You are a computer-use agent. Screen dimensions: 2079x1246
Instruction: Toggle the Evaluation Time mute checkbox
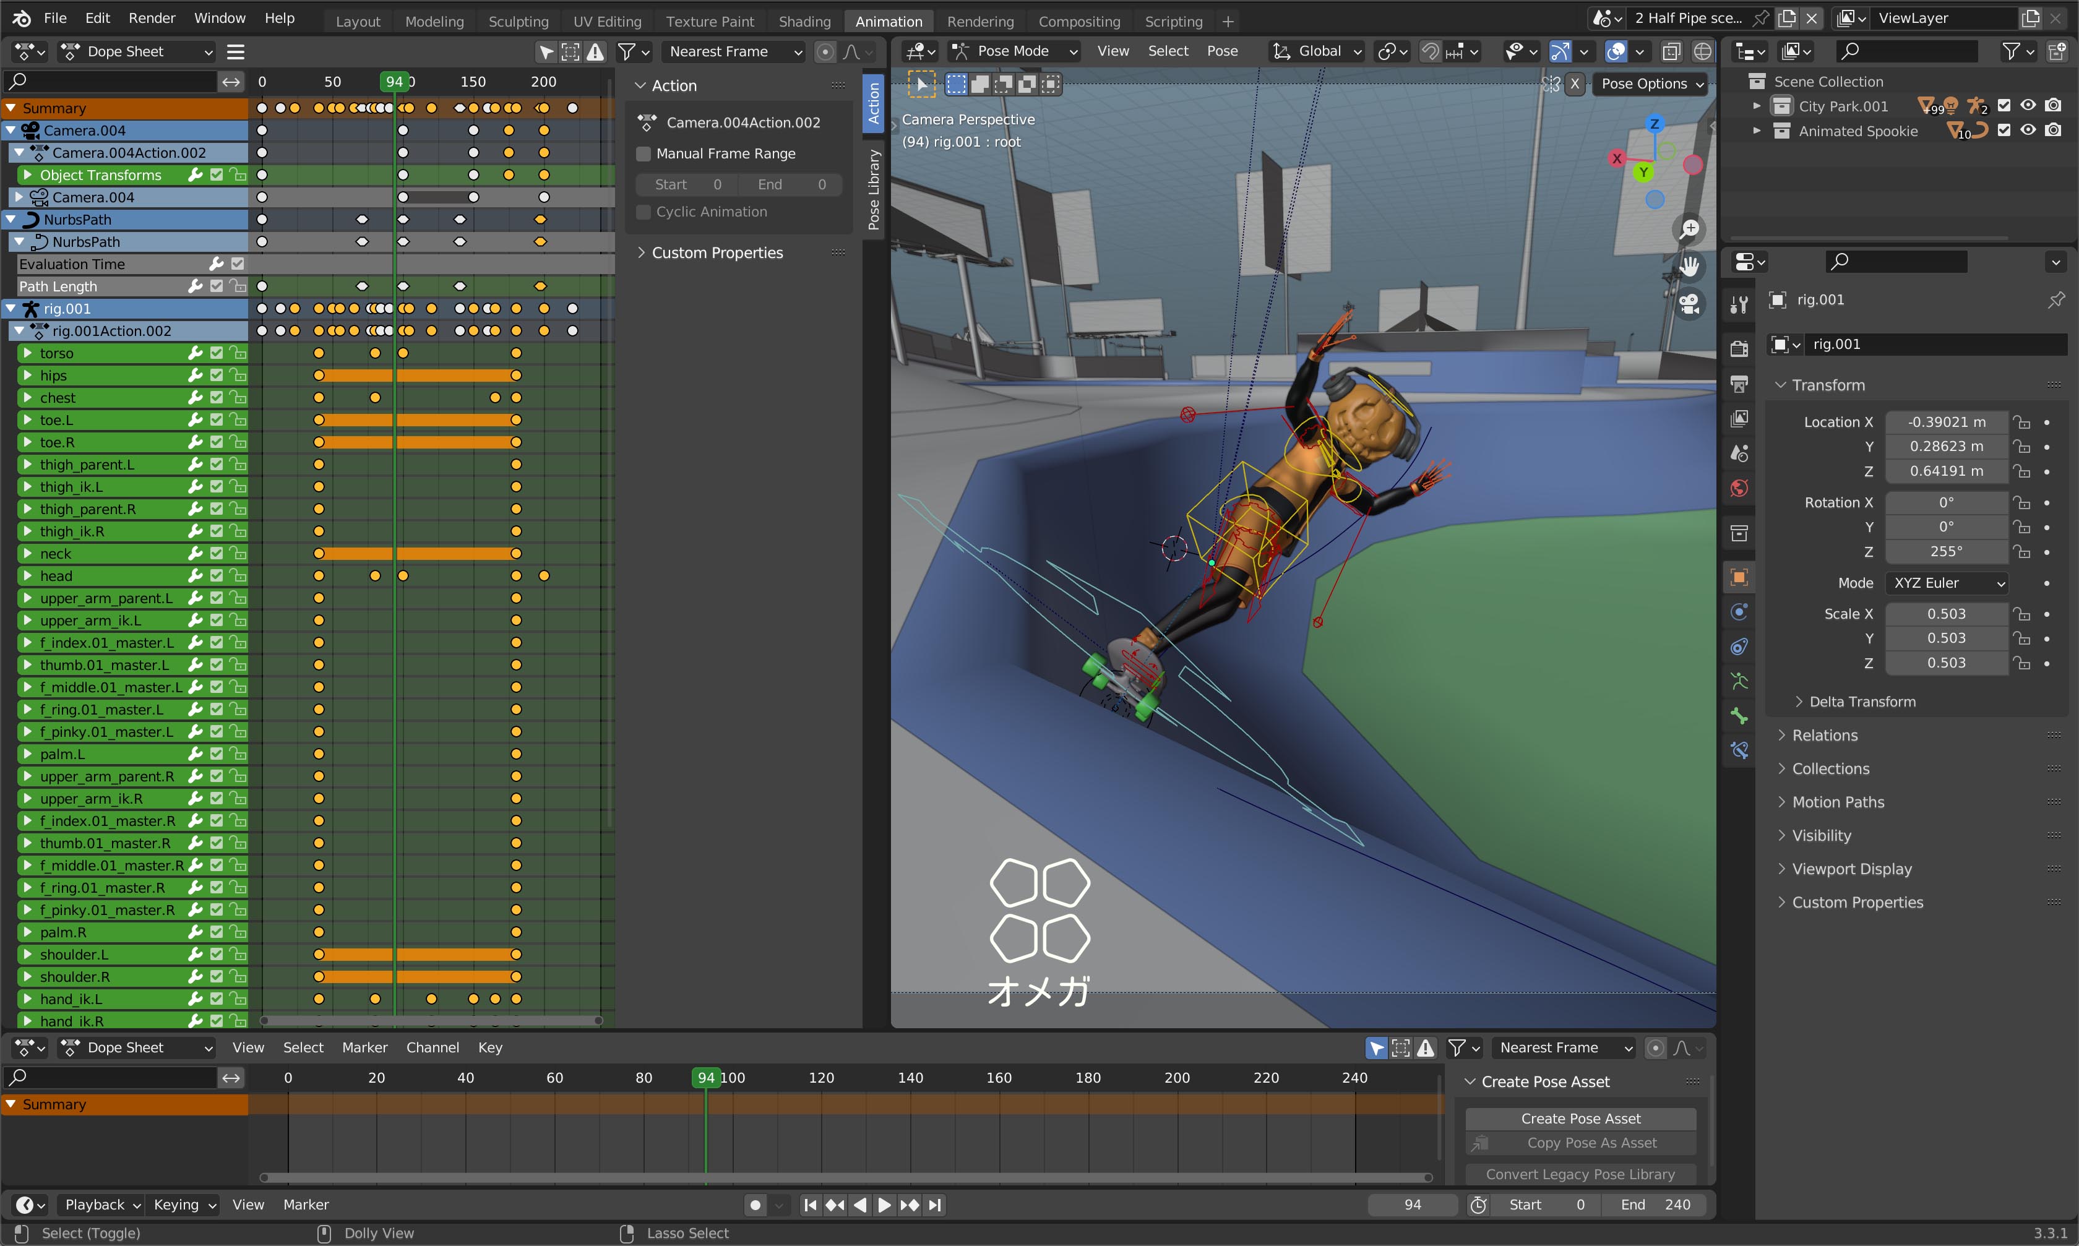tap(238, 264)
